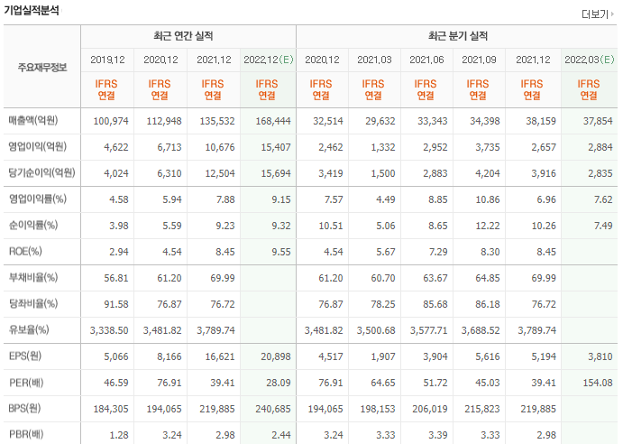Click the 15,407 operating profit value

point(276,147)
